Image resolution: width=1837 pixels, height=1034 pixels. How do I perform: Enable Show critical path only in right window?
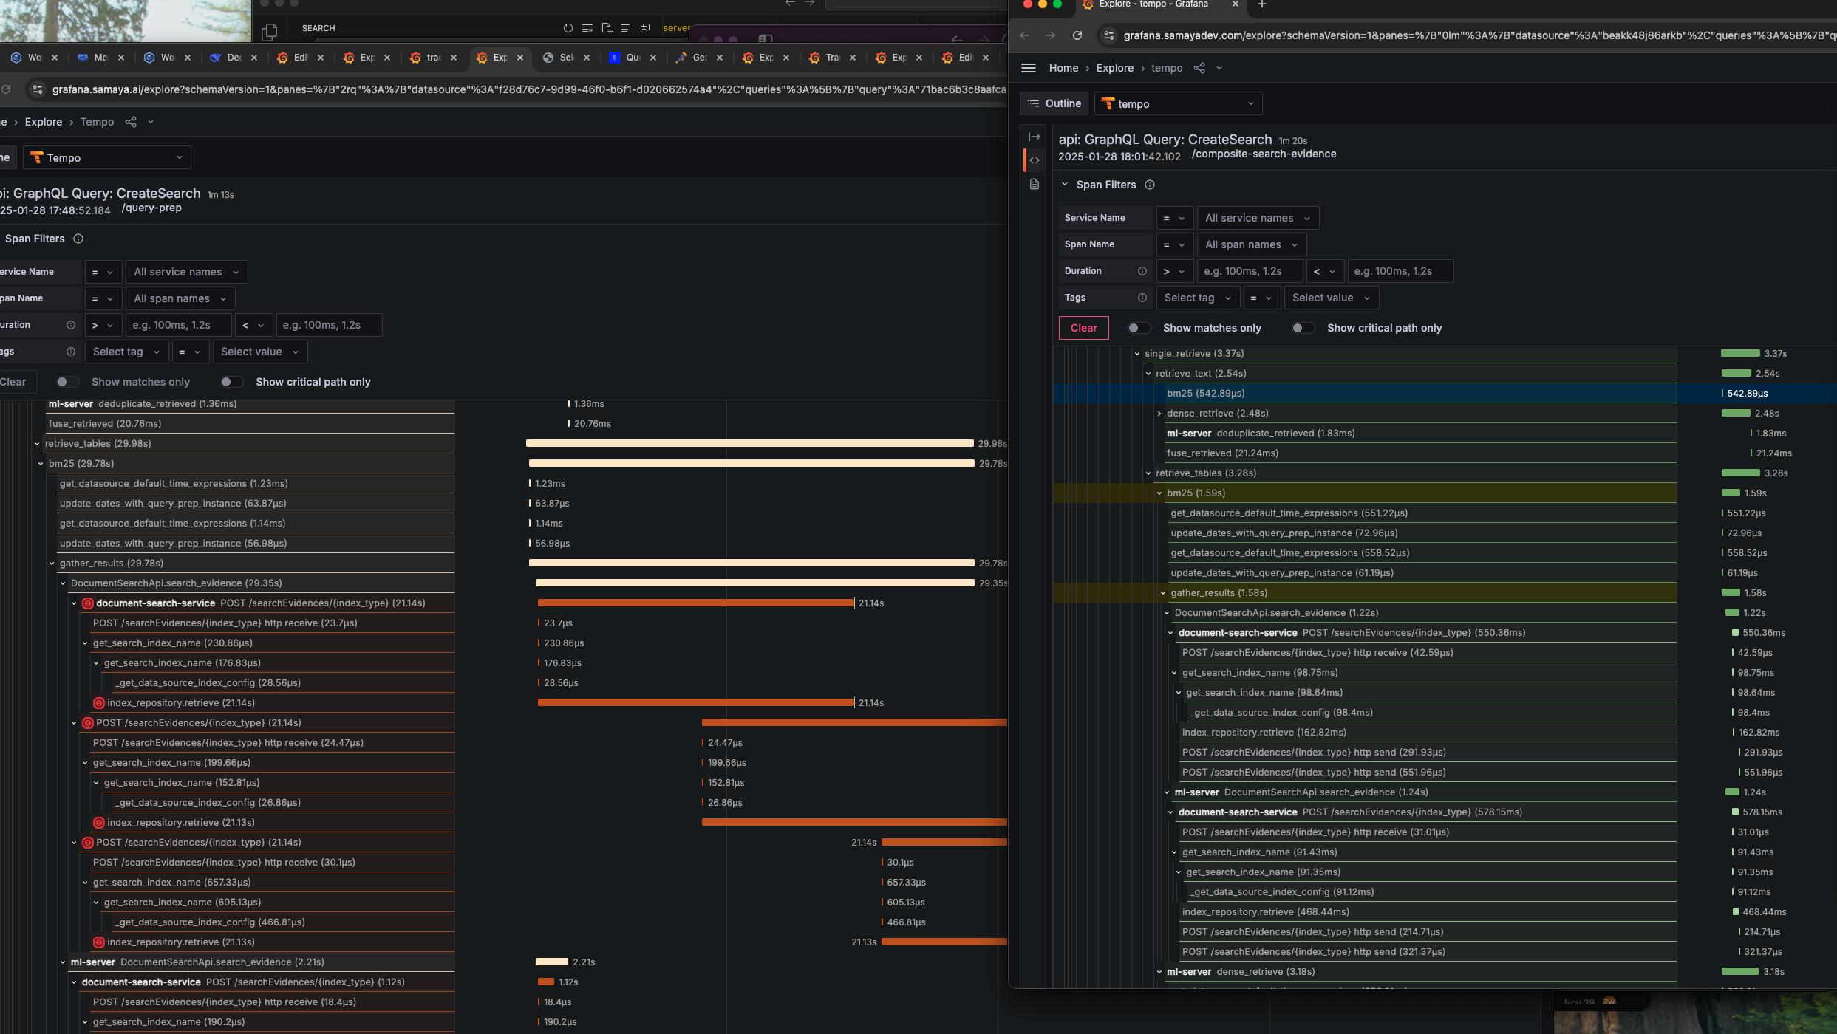pyautogui.click(x=1302, y=328)
